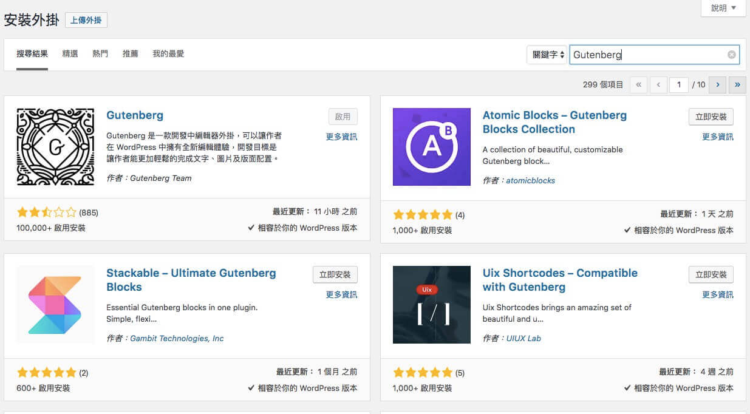Click the Atomic Blocks description text
Image resolution: width=750 pixels, height=414 pixels.
[553, 155]
